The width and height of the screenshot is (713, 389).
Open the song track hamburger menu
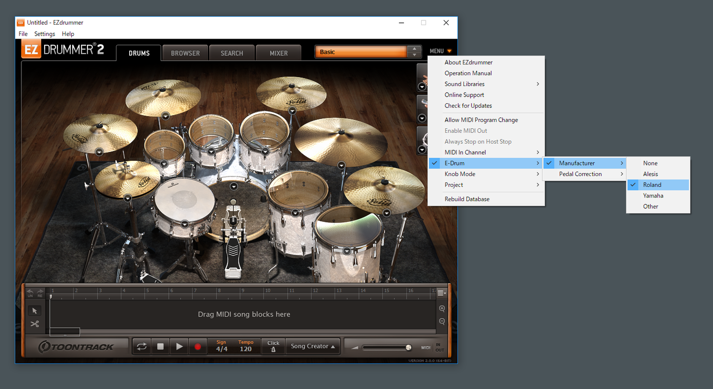pos(441,293)
